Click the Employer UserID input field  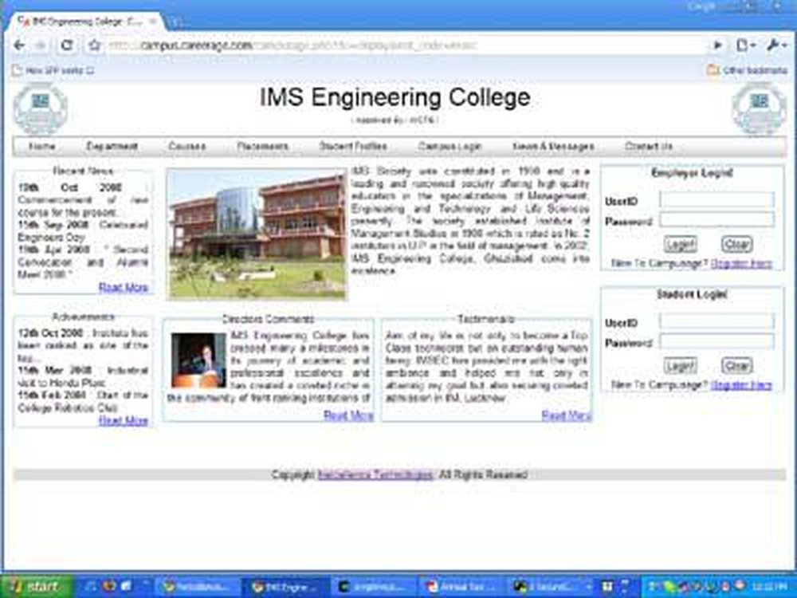click(717, 201)
